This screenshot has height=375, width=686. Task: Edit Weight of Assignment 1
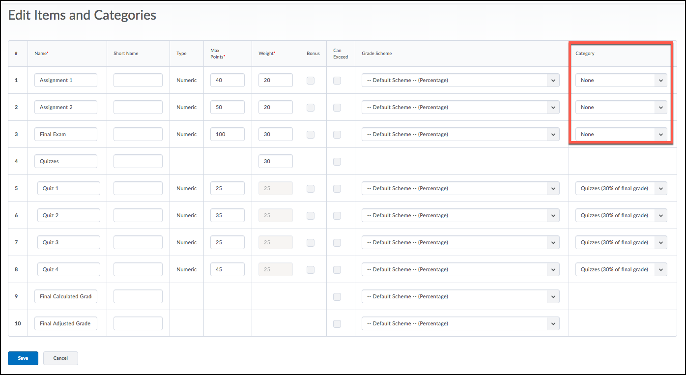pyautogui.click(x=276, y=80)
